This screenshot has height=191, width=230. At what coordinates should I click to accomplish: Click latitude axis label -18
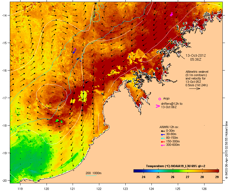tap(4, 126)
